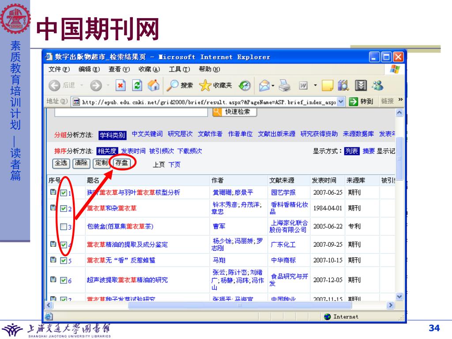Click the Forward arrow button
452x339 pixels.
coord(96,85)
